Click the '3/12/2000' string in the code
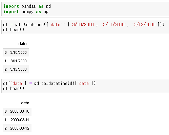This screenshot has height=135, width=169. 145,24
